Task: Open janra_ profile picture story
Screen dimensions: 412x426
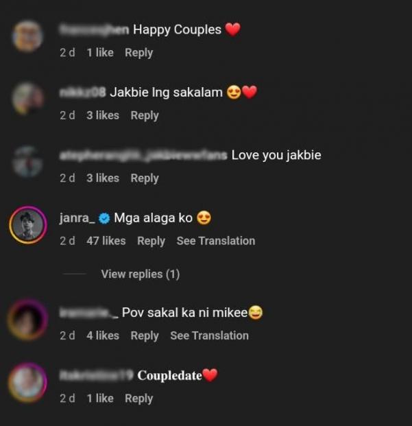Action: tap(28, 225)
